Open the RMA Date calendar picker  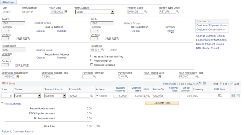click(x=66, y=12)
